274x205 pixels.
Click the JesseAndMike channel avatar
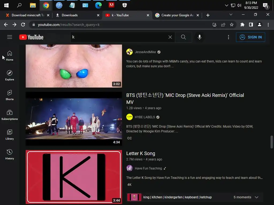click(130, 52)
